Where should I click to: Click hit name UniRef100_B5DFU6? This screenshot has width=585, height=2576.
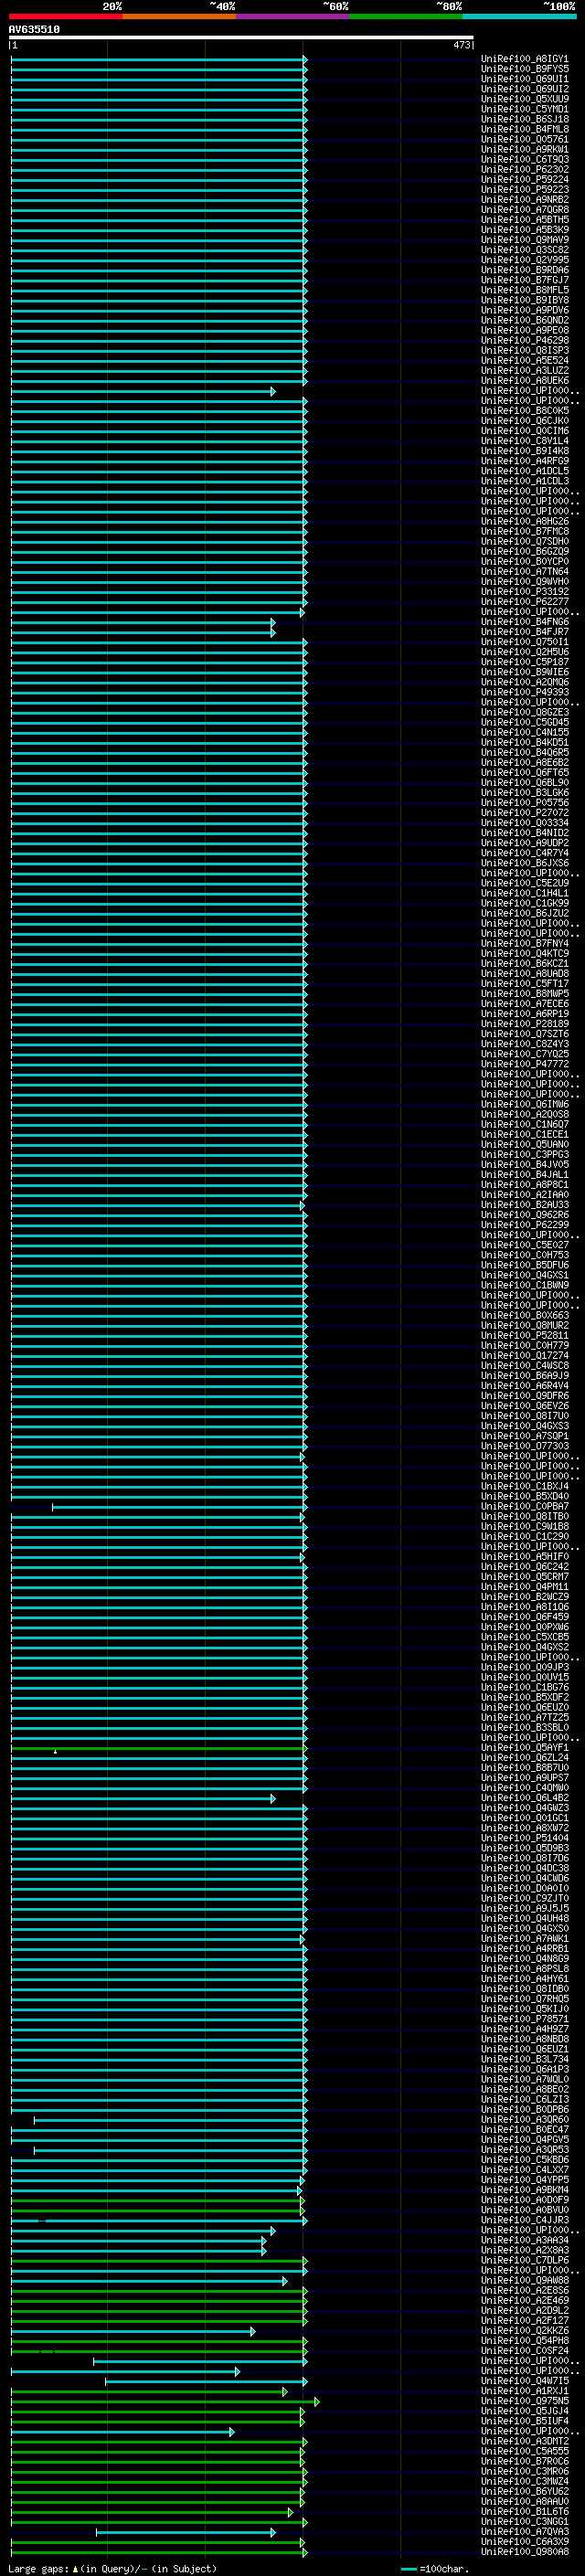click(525, 1266)
